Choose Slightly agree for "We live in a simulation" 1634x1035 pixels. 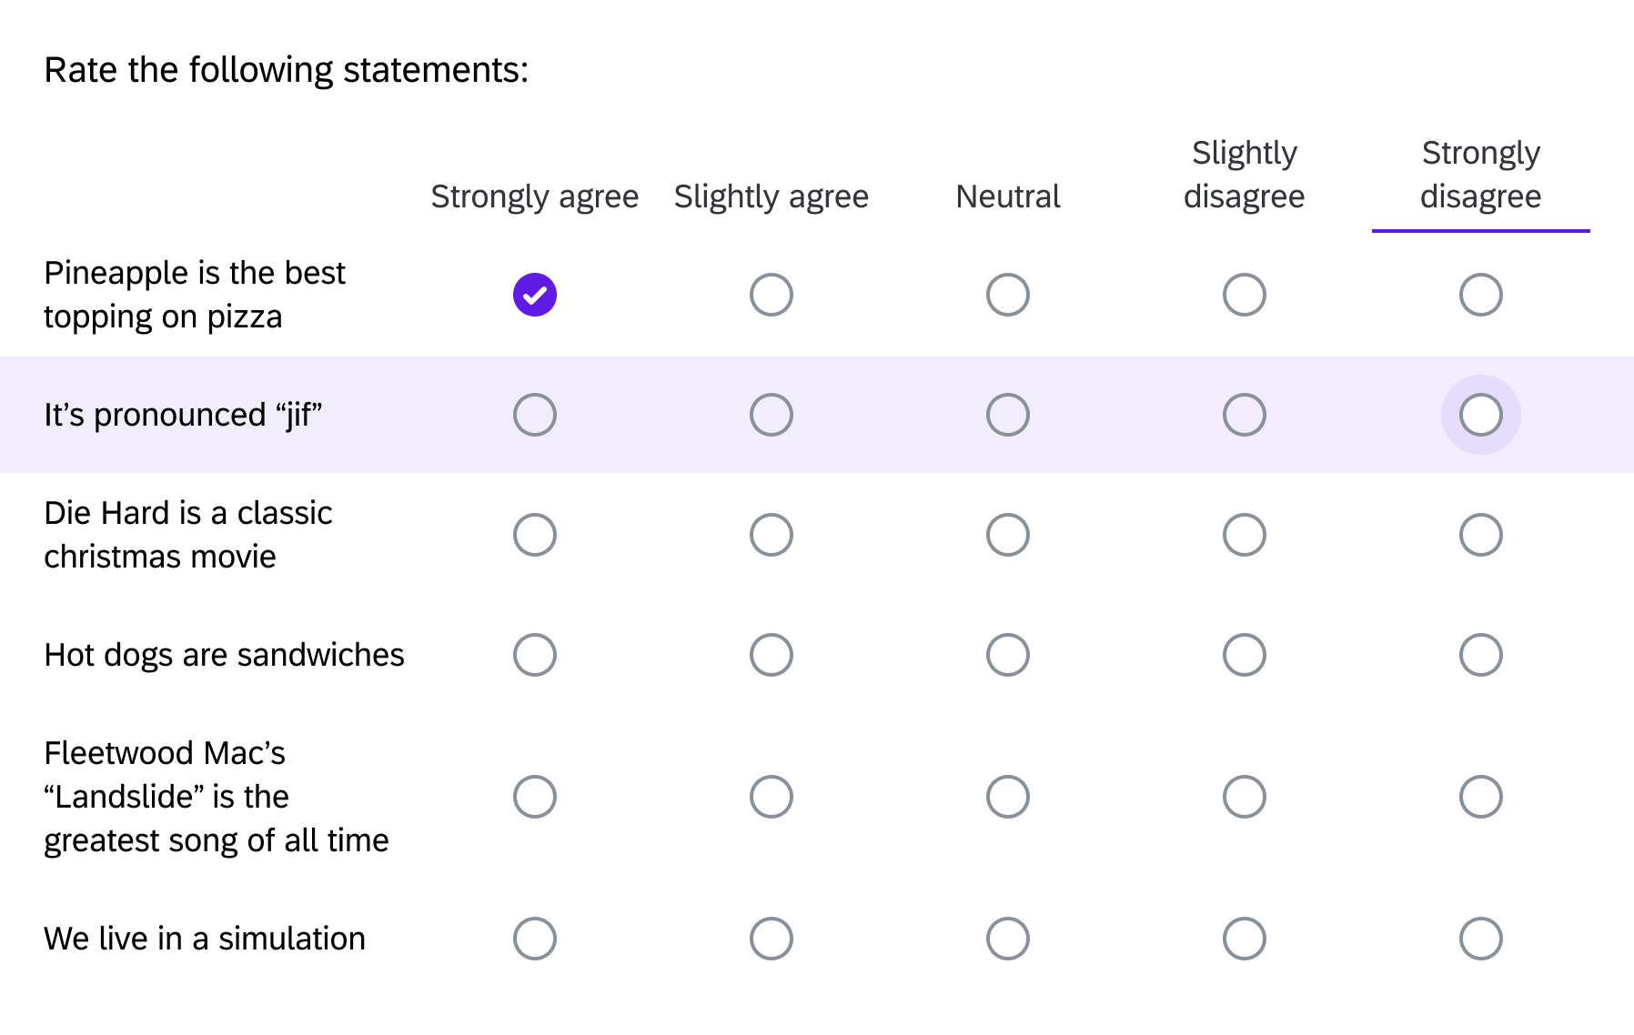tap(771, 938)
